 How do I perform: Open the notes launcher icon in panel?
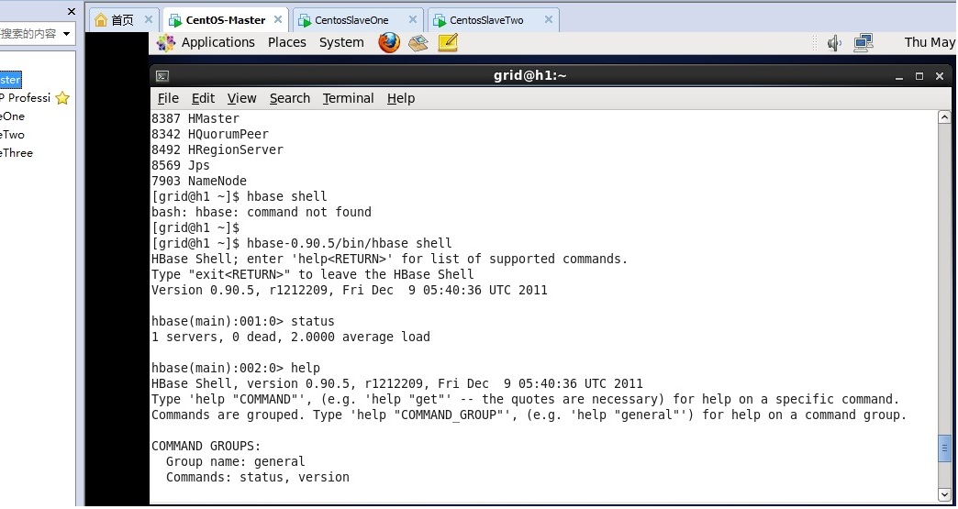click(448, 42)
